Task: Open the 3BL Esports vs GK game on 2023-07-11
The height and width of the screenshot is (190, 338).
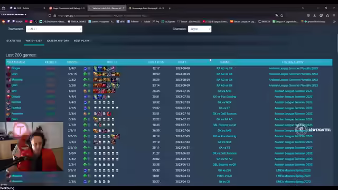Action: [x=224, y=125]
